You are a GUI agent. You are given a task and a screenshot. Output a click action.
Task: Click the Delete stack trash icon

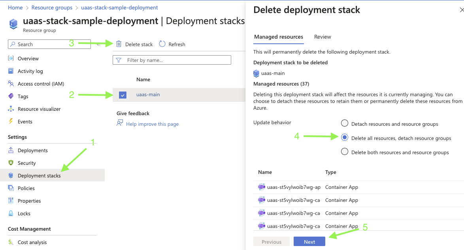coord(119,44)
